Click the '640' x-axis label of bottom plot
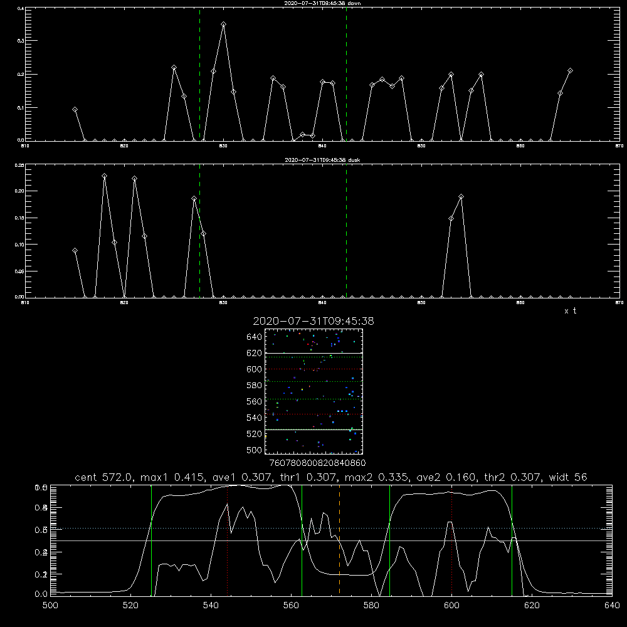The image size is (627, 627). coord(612,606)
